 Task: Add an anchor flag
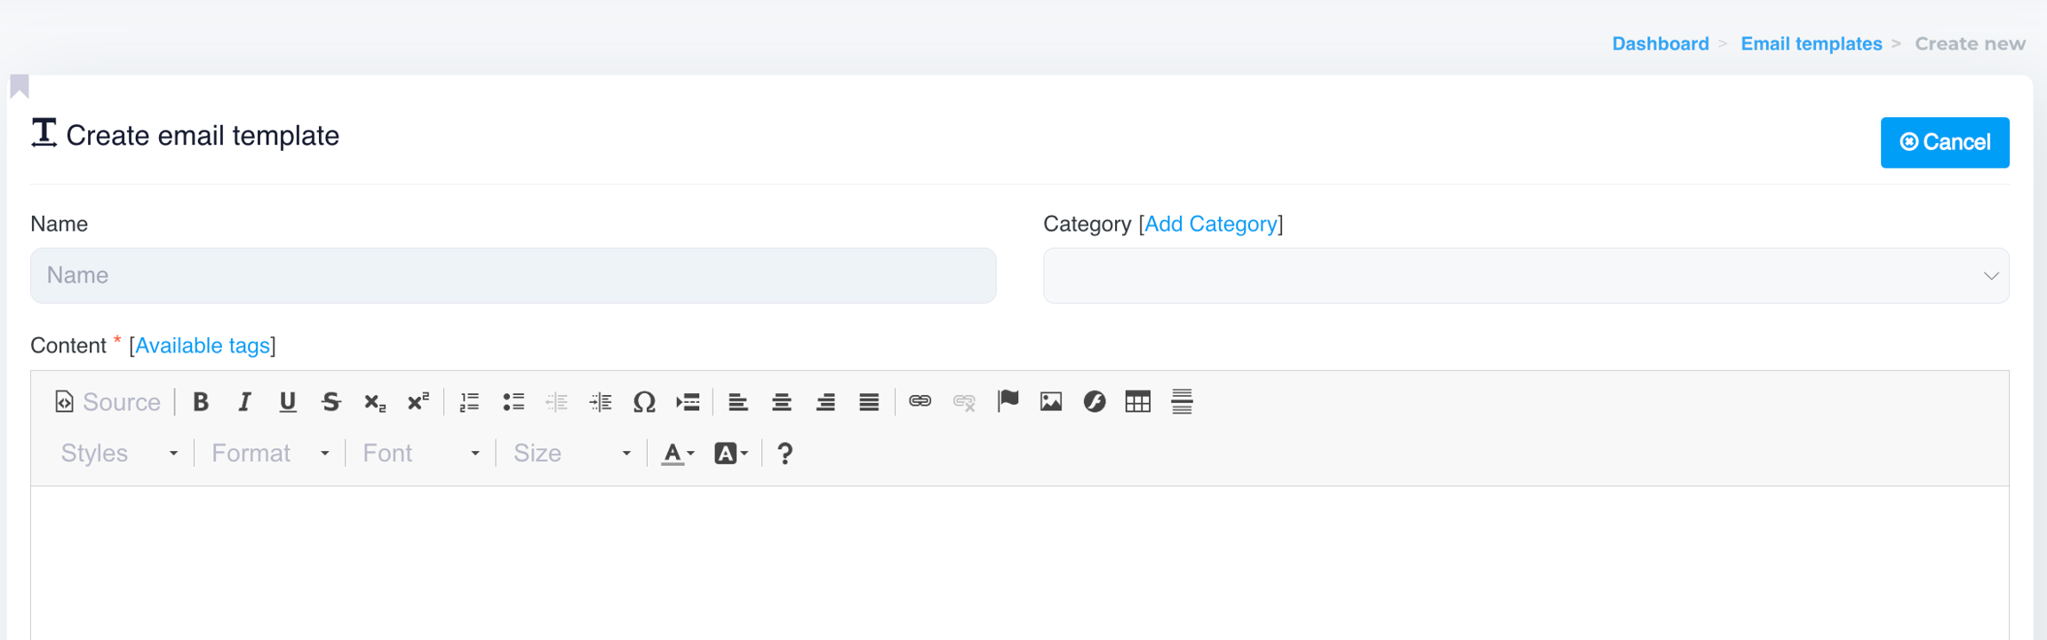pos(1008,401)
